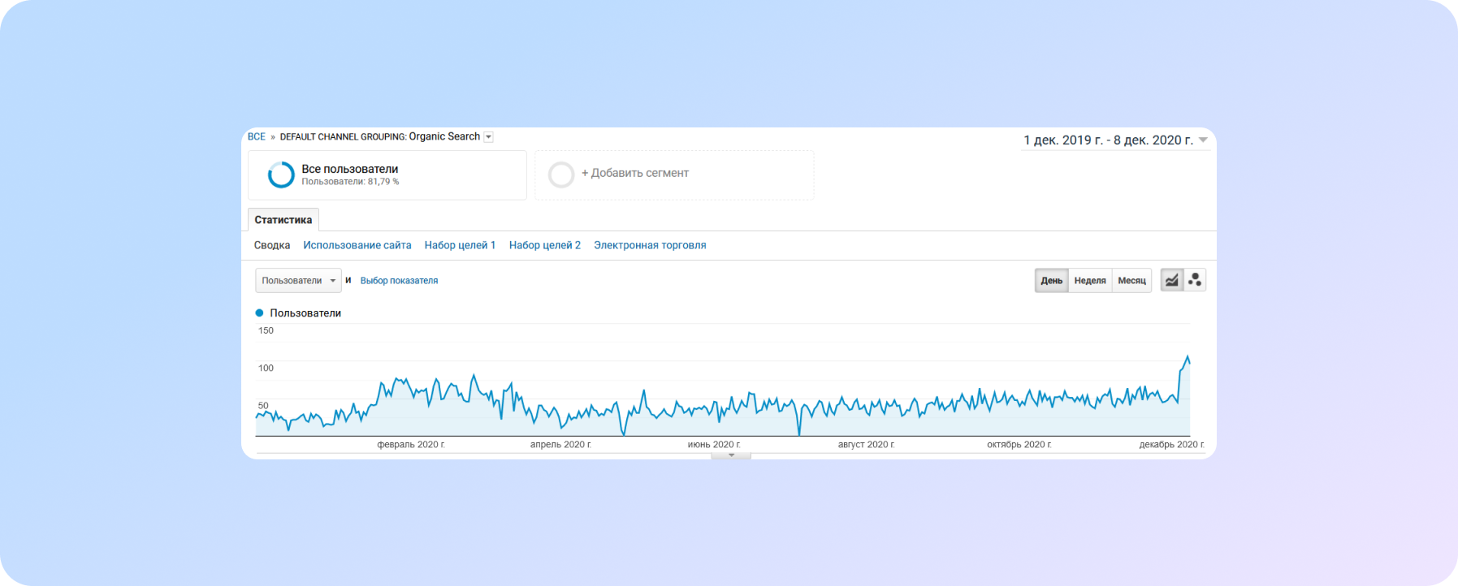Open the Organic Search channel dropdown arrow
1458x586 pixels.
pos(489,137)
